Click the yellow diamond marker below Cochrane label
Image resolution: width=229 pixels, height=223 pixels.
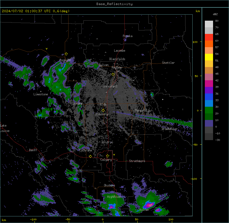click(x=90, y=156)
